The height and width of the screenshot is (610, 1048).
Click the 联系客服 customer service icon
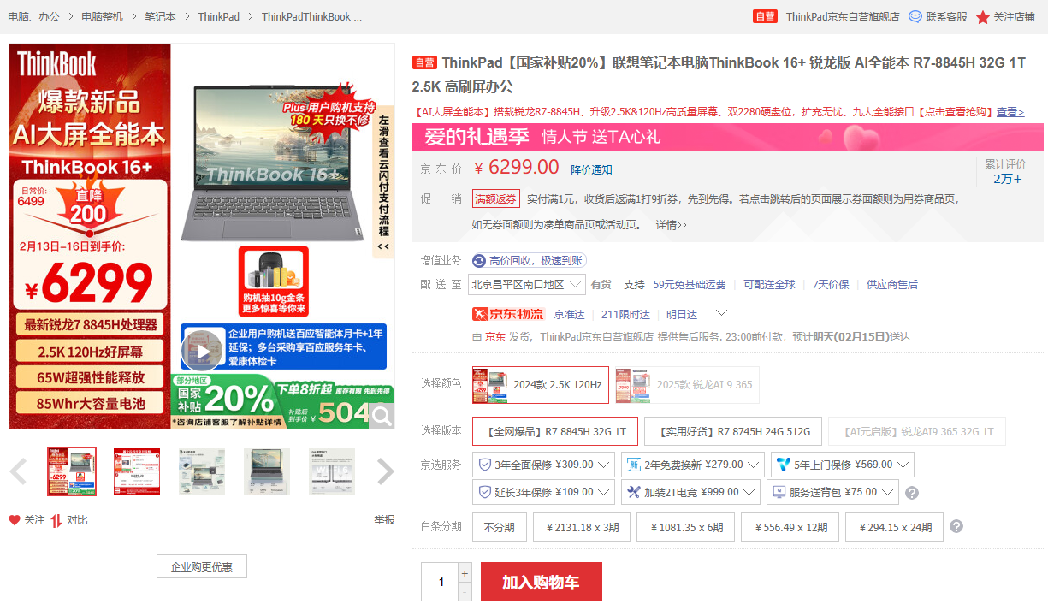[915, 16]
